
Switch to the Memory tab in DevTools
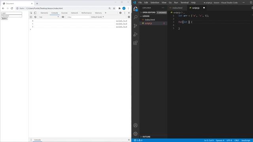98,13
